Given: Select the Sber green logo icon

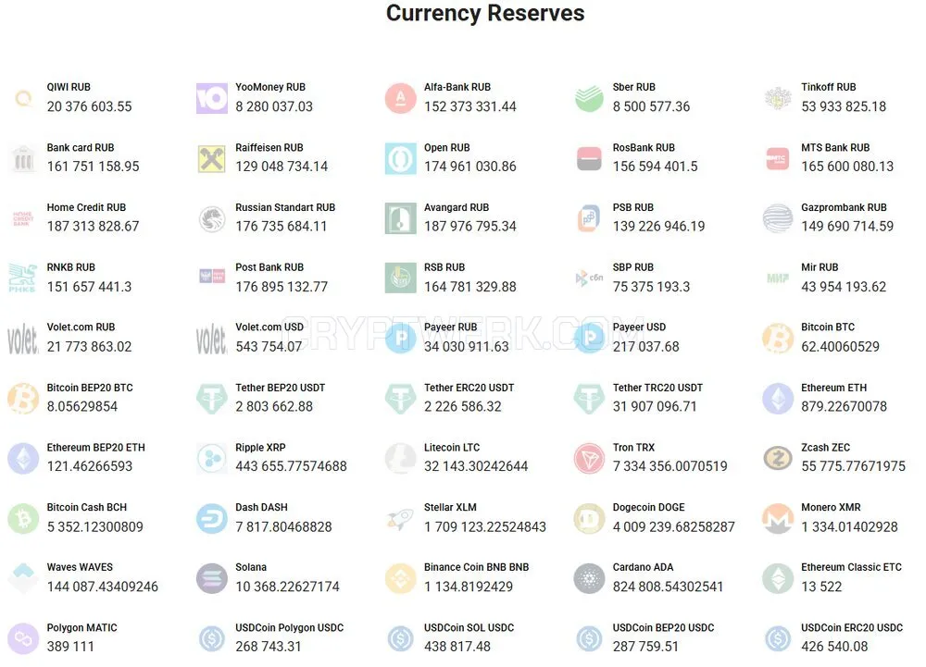Looking at the screenshot, I should pyautogui.click(x=589, y=98).
